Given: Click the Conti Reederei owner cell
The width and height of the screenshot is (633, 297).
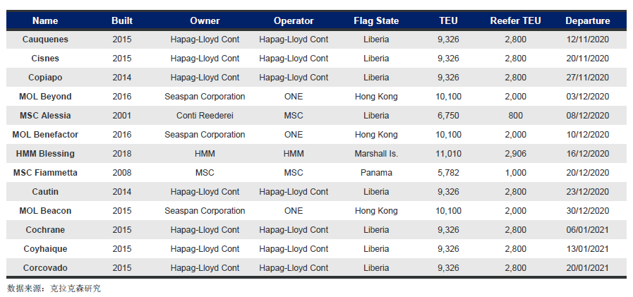Looking at the screenshot, I should (205, 116).
